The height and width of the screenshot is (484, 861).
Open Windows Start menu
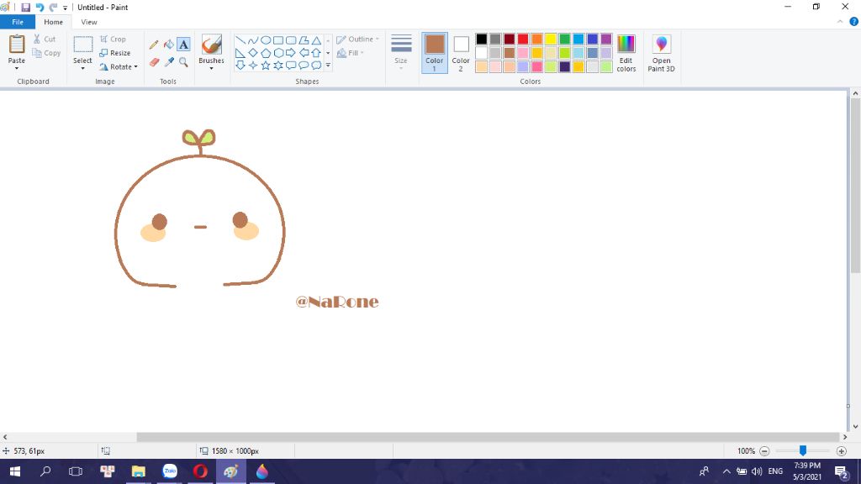15,471
